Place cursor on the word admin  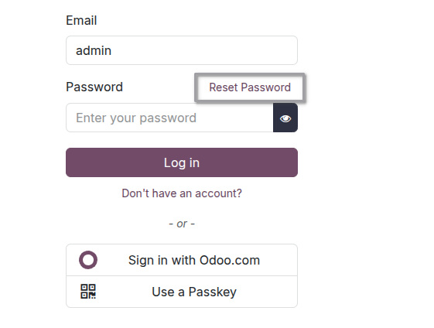(94, 50)
